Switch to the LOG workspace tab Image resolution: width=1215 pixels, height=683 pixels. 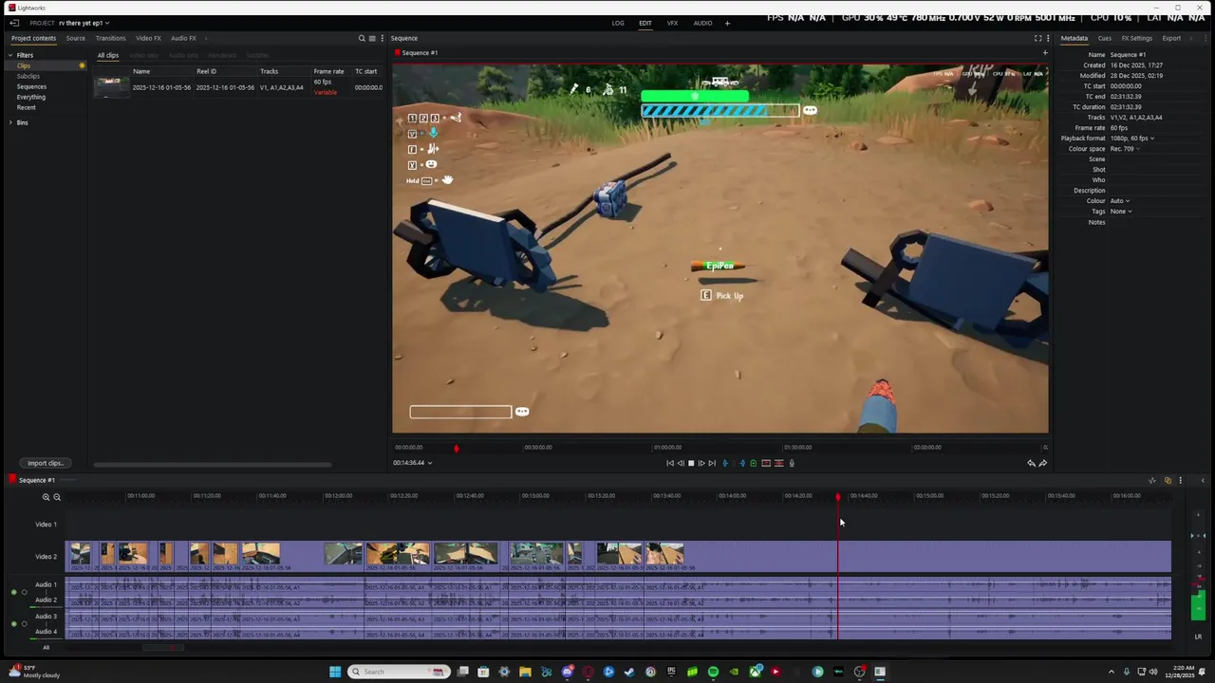[618, 23]
